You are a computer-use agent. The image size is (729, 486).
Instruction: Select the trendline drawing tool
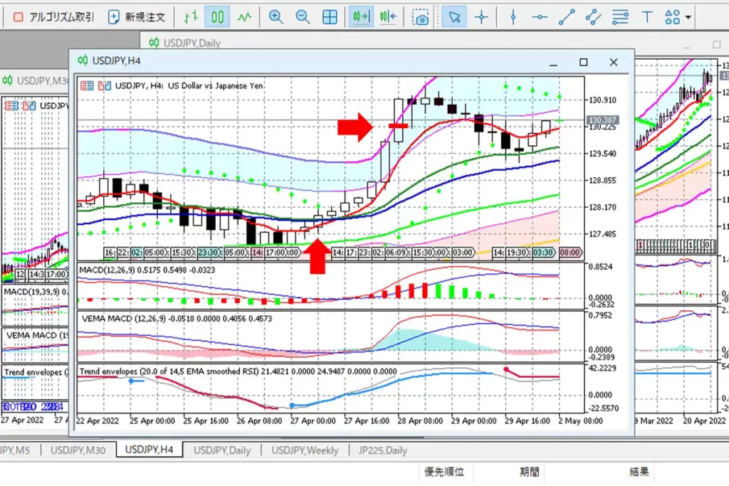(x=567, y=17)
